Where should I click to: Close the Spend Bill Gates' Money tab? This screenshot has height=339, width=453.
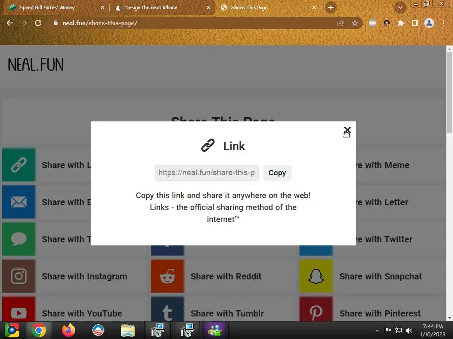coord(103,8)
